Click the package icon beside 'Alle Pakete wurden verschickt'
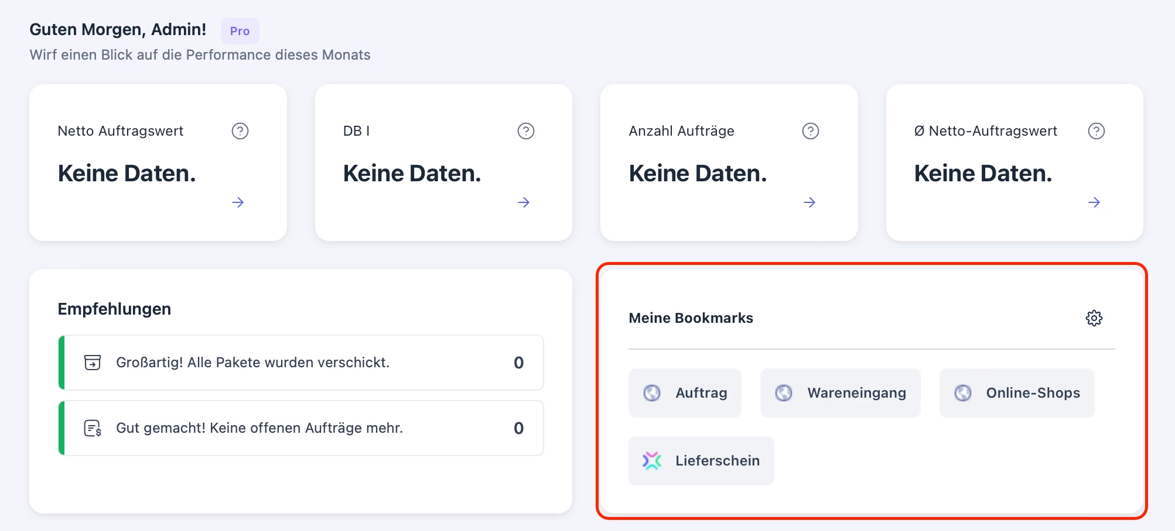 pos(93,363)
